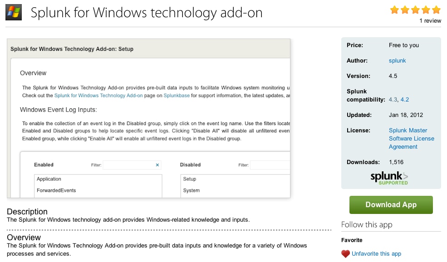447x262 pixels.
Task: Click the Favorite label
Action: click(352, 240)
